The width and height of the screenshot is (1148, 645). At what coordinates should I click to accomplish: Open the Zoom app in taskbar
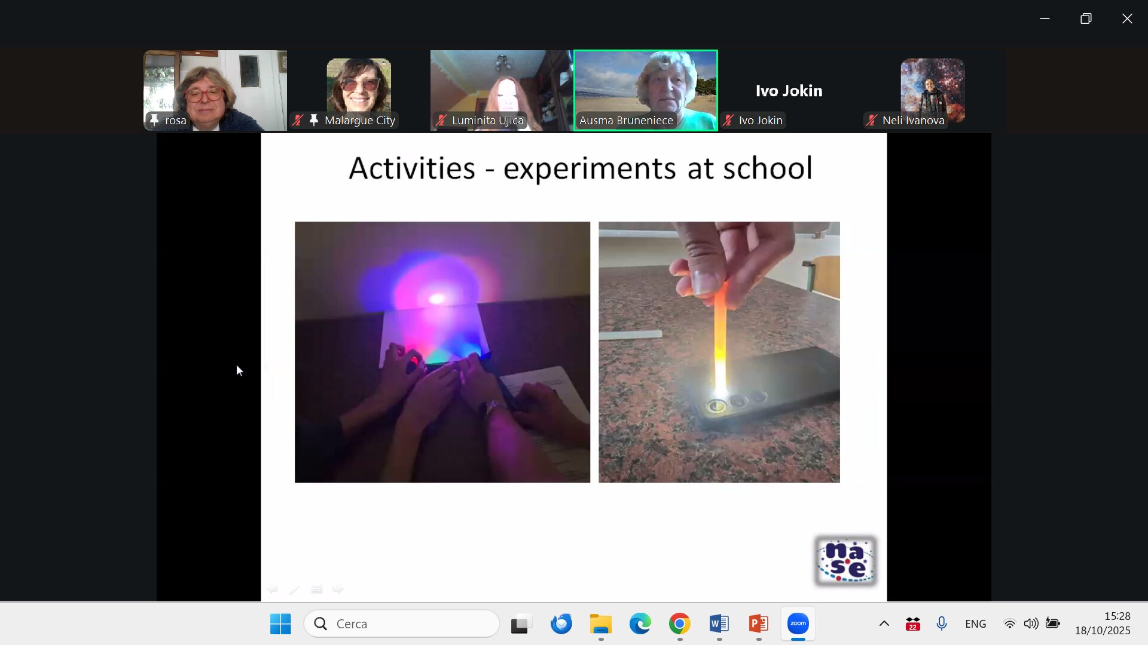coord(798,623)
